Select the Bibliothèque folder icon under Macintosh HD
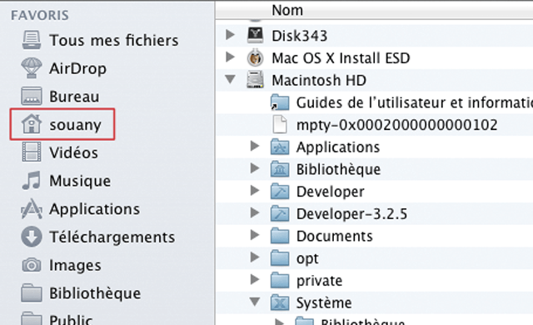 tap(280, 169)
